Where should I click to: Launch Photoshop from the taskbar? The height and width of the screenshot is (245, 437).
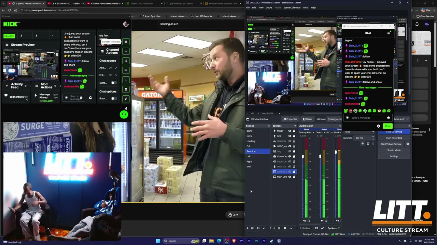256,241
